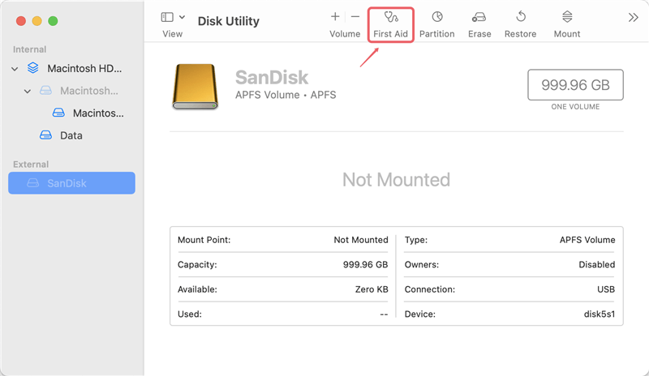Click the Available Zero KB value
The width and height of the screenshot is (649, 376).
coord(372,289)
